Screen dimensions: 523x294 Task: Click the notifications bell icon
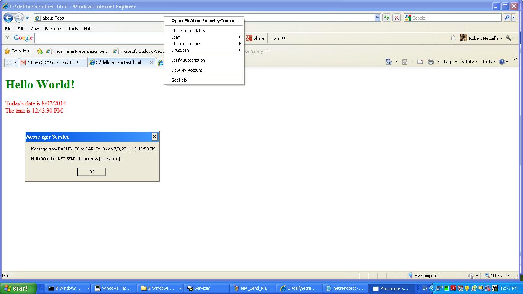click(x=453, y=38)
